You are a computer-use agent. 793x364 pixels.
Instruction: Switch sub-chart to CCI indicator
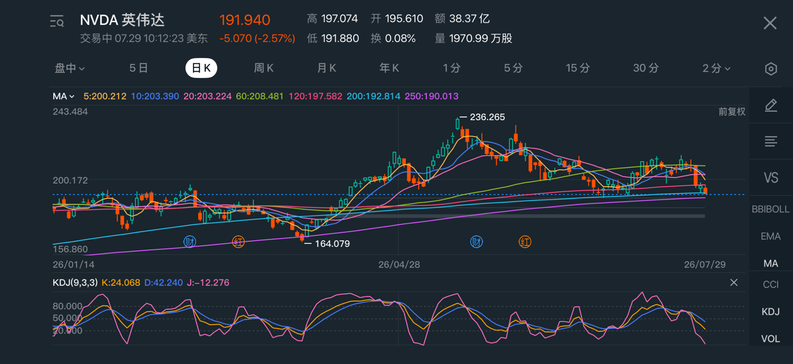pyautogui.click(x=770, y=285)
